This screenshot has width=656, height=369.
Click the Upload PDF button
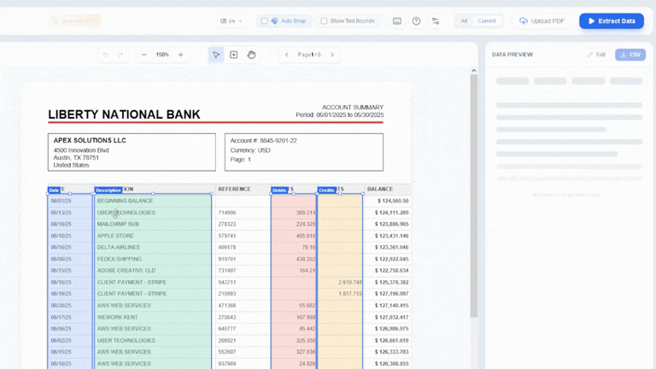point(542,21)
